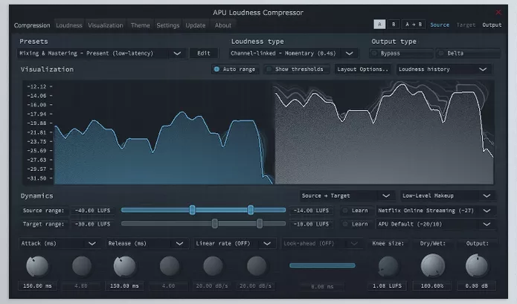Click the 150.03 ms release value field
Image resolution: width=517 pixels, height=304 pixels.
tap(124, 286)
